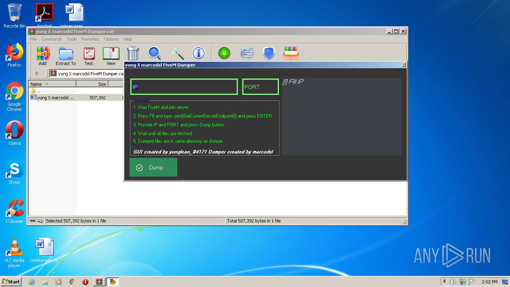This screenshot has height=287, width=510.
Task: Click 'Selected 507,392 bytes in 1 file' status
Action: pyautogui.click(x=76, y=221)
